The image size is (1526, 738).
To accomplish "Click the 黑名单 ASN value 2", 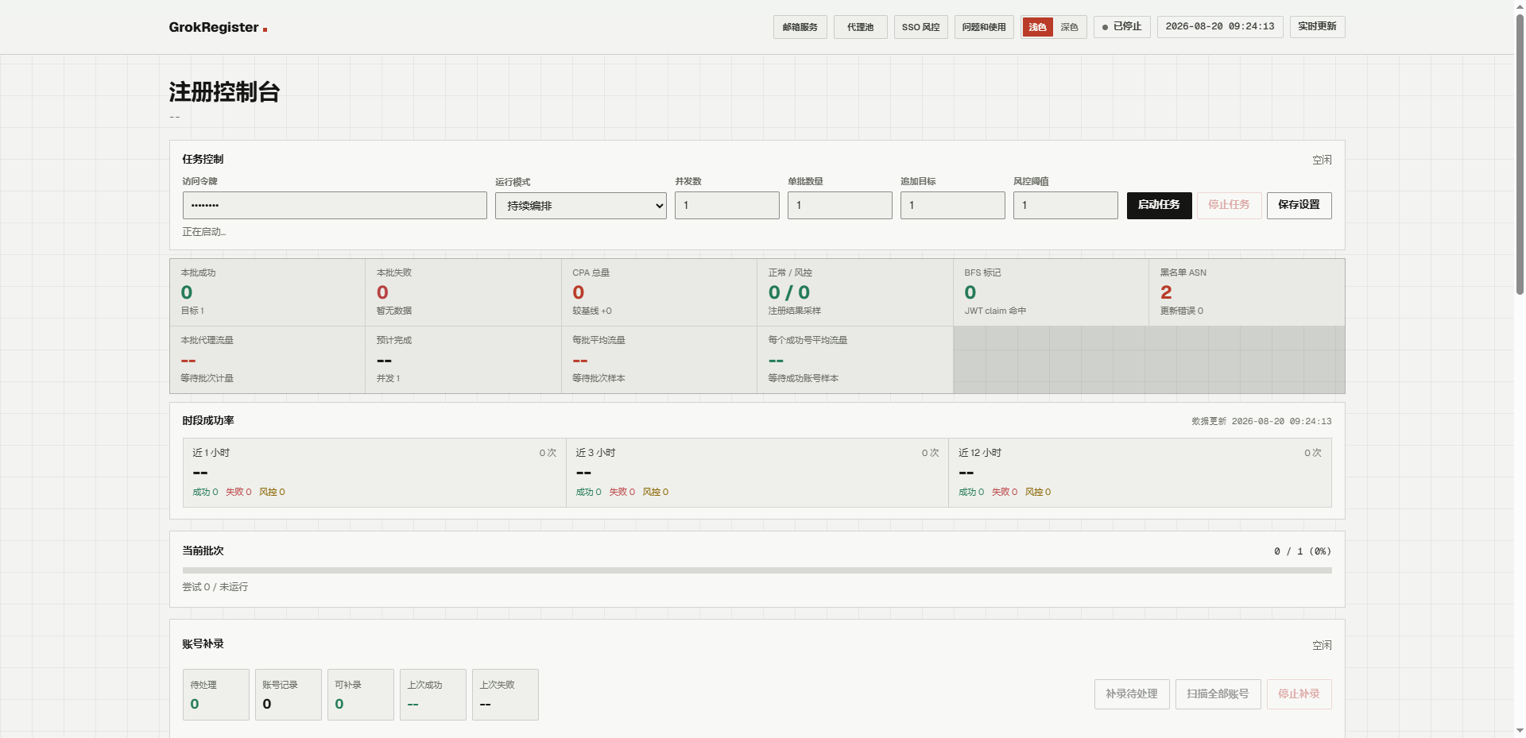I will click(1166, 292).
